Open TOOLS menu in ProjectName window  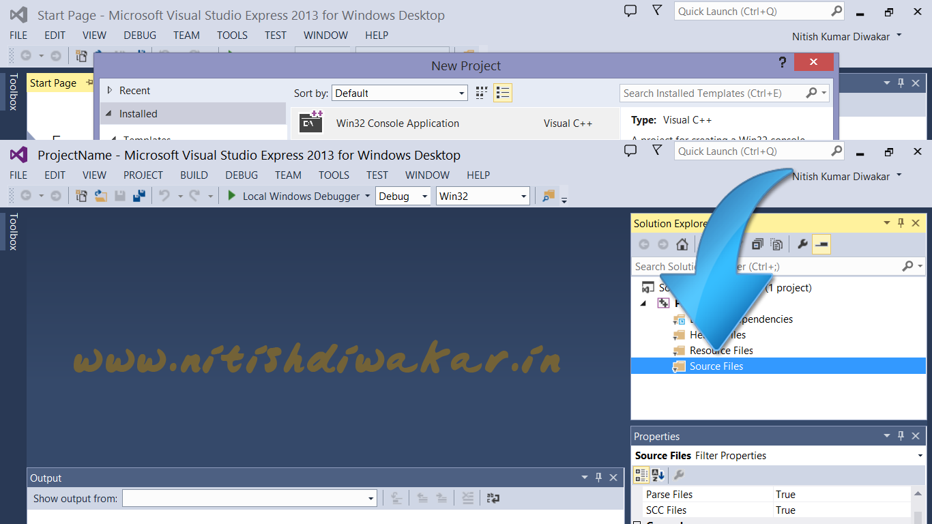334,175
